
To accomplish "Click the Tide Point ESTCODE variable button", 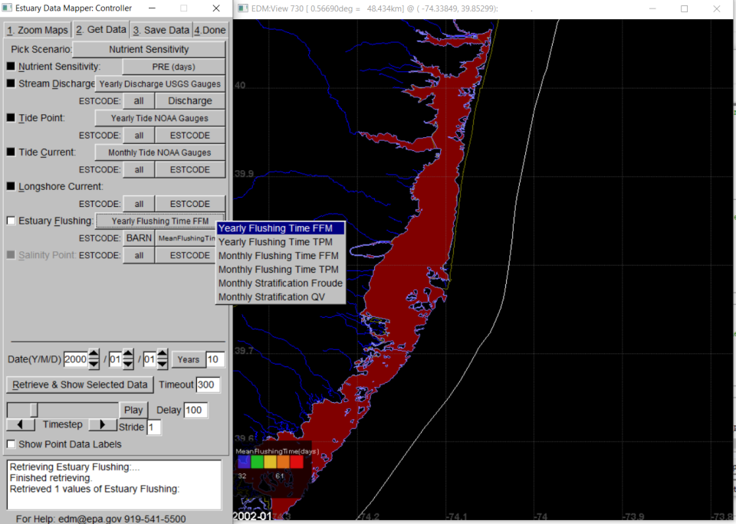I will [190, 135].
